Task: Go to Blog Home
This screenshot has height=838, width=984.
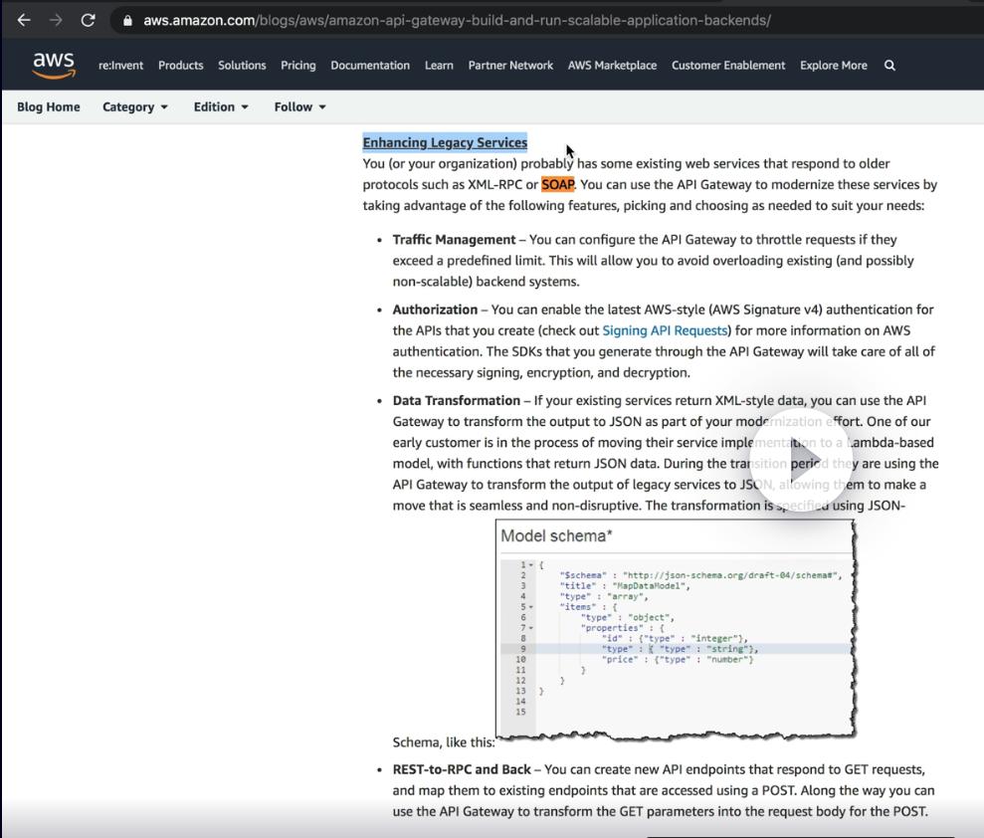Action: click(49, 106)
